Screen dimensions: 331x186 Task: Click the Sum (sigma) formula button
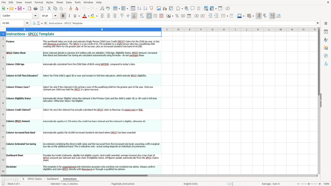pyautogui.click(x=39, y=23)
